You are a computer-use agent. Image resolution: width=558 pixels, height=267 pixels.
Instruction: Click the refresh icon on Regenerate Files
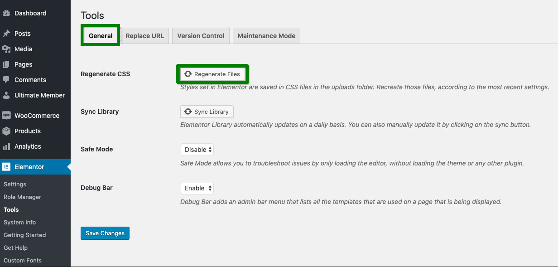188,74
